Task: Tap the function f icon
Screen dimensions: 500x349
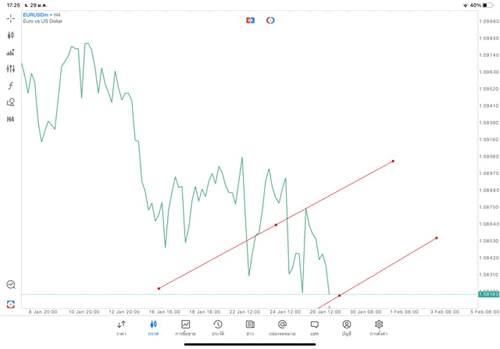Action: 11,86
